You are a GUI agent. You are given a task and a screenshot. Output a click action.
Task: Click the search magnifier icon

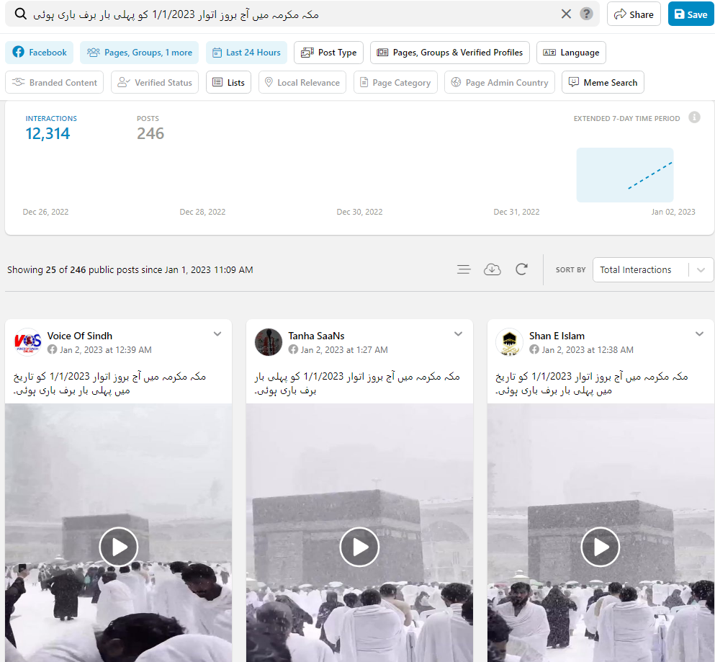21,14
